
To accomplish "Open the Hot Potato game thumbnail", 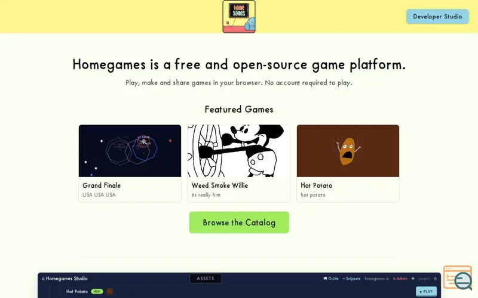I will click(348, 151).
